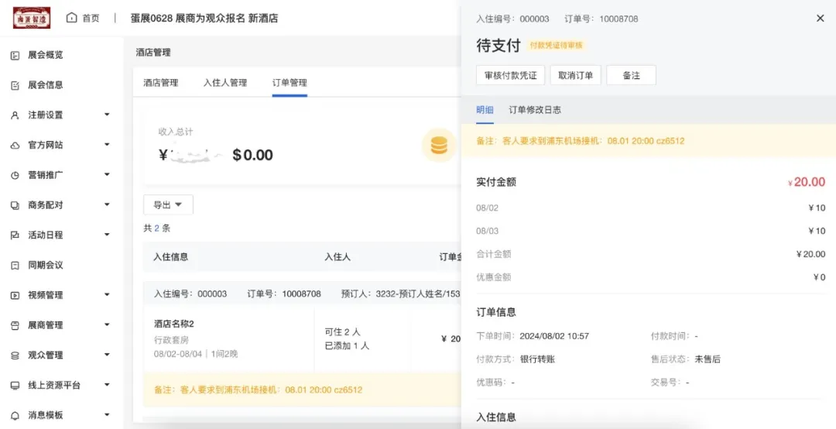The height and width of the screenshot is (429, 836).
Task: Click the 展会概览 sidebar icon
Action: [x=15, y=55]
